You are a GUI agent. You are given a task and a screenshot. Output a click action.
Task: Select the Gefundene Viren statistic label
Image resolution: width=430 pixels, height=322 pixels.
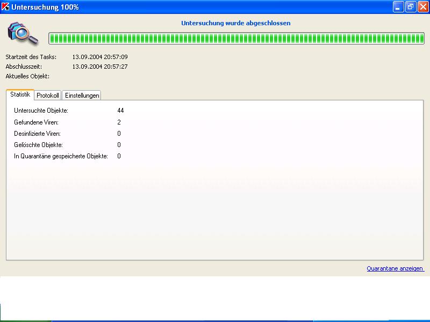click(x=37, y=122)
